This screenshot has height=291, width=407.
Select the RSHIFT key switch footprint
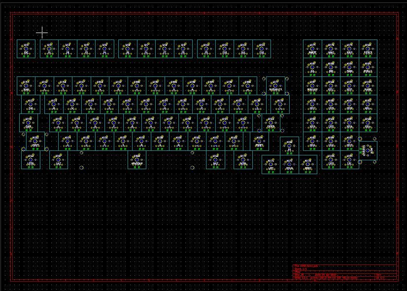point(259,142)
